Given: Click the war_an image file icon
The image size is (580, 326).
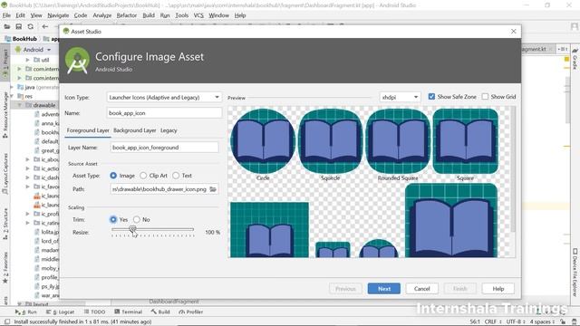Looking at the screenshot, I should [x=37, y=295].
